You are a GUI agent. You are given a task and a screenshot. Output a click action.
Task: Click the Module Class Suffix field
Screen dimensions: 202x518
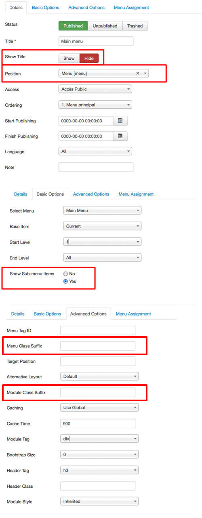(x=98, y=392)
